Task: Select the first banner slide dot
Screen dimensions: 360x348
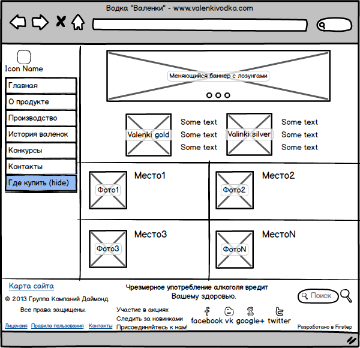Action: [209, 95]
